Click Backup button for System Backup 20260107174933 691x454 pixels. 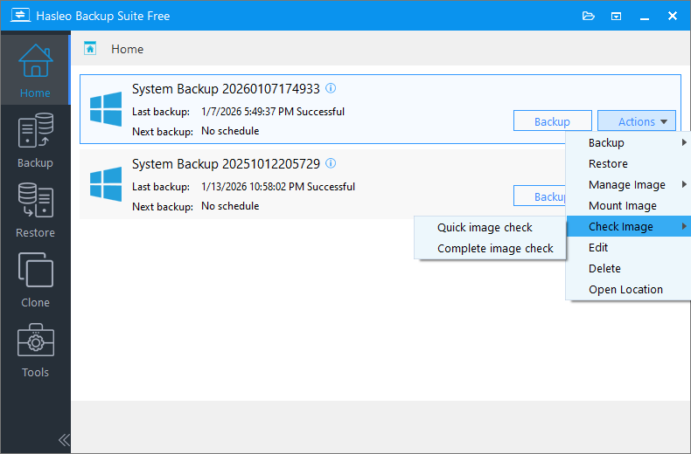click(x=552, y=121)
